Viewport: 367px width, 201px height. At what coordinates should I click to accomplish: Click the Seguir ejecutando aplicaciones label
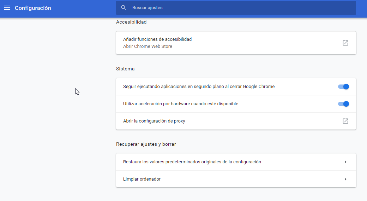coord(199,87)
